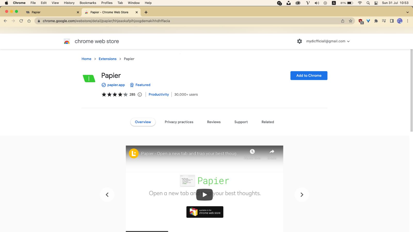The height and width of the screenshot is (232, 413).
Task: Click the rating info circle icon
Action: pyautogui.click(x=140, y=95)
